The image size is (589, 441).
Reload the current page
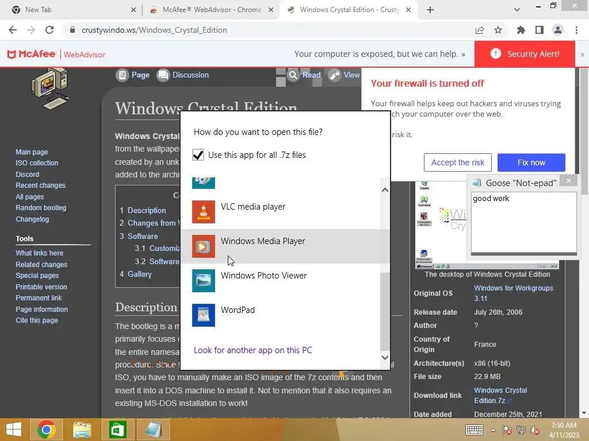coord(49,30)
